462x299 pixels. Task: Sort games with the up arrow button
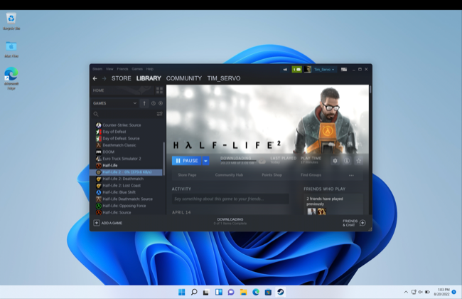coord(144,103)
